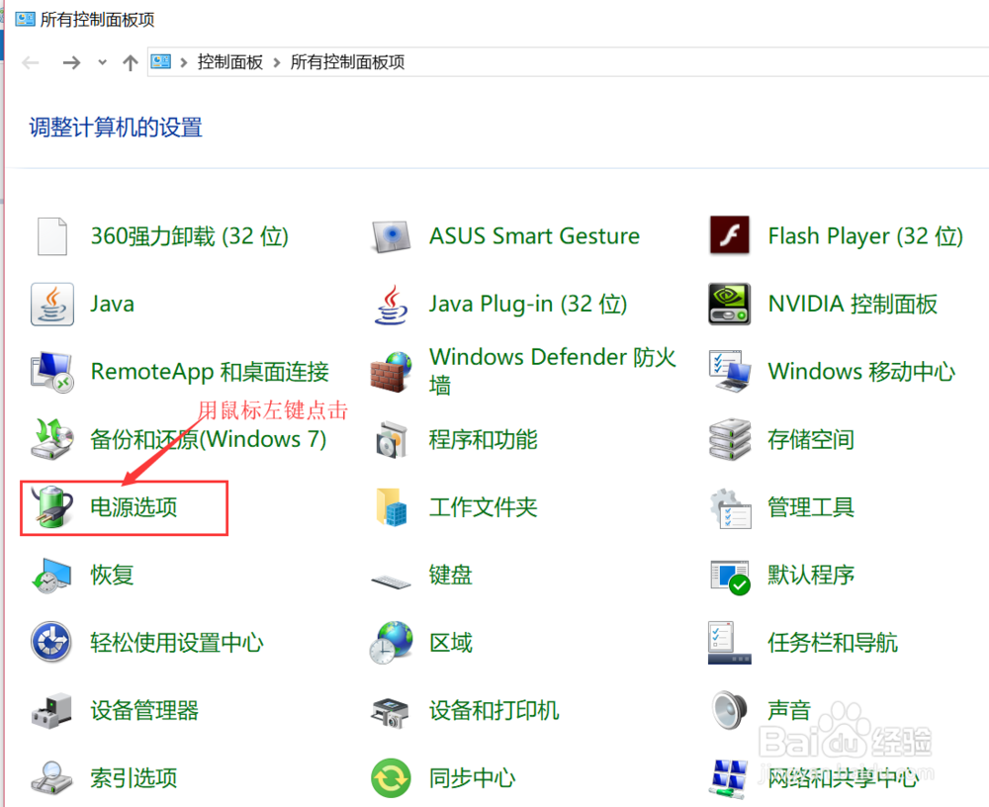Screen dimensions: 989x807
Task: Open 存储空间 text link
Action: point(811,439)
